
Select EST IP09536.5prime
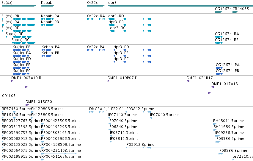coord(218,142)
